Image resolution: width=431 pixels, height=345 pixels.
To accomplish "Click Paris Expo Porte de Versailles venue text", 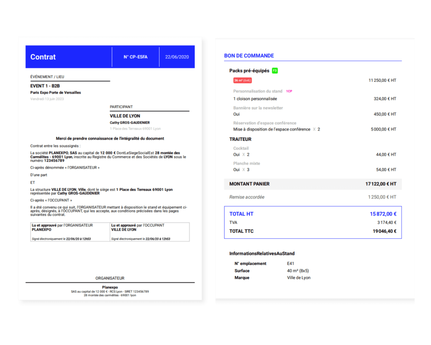I will 56,93.
